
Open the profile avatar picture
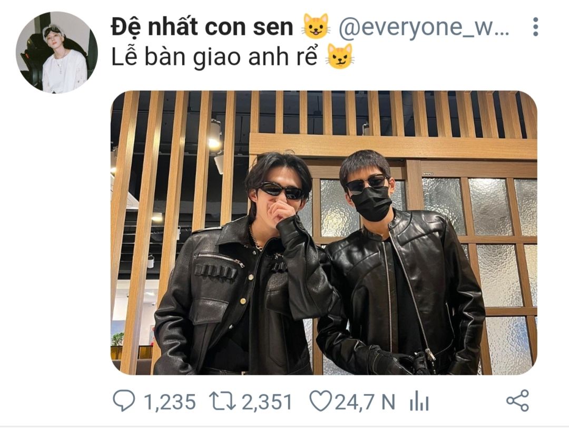click(56, 52)
